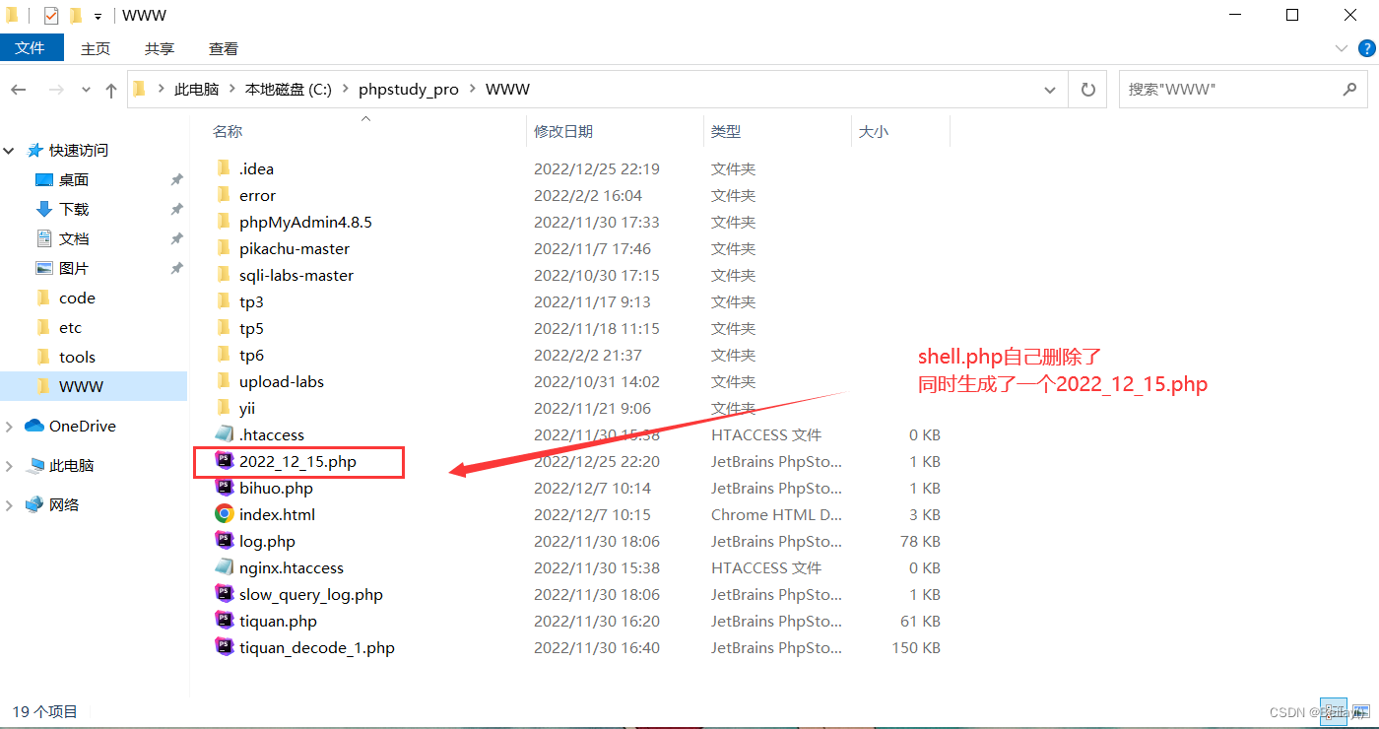
Task: Select the tp3 folder name
Action: 251,301
